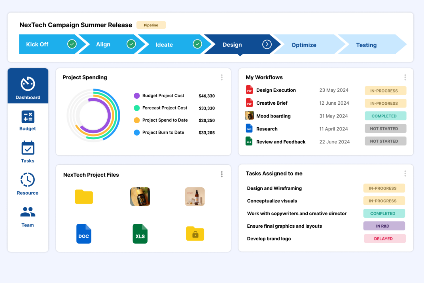Click the Budget Project Cost purple swatch
The height and width of the screenshot is (283, 424).
click(x=136, y=95)
